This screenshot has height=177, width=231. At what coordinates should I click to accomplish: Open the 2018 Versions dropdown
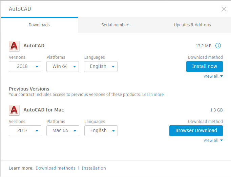pyautogui.click(x=25, y=67)
